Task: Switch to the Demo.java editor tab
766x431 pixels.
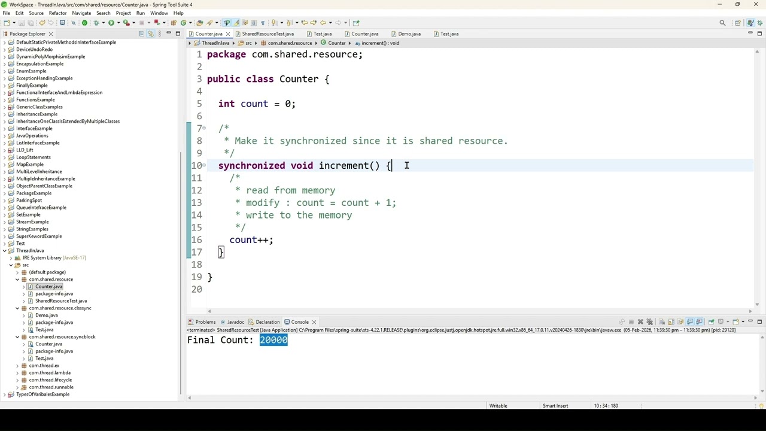Action: 409,34
